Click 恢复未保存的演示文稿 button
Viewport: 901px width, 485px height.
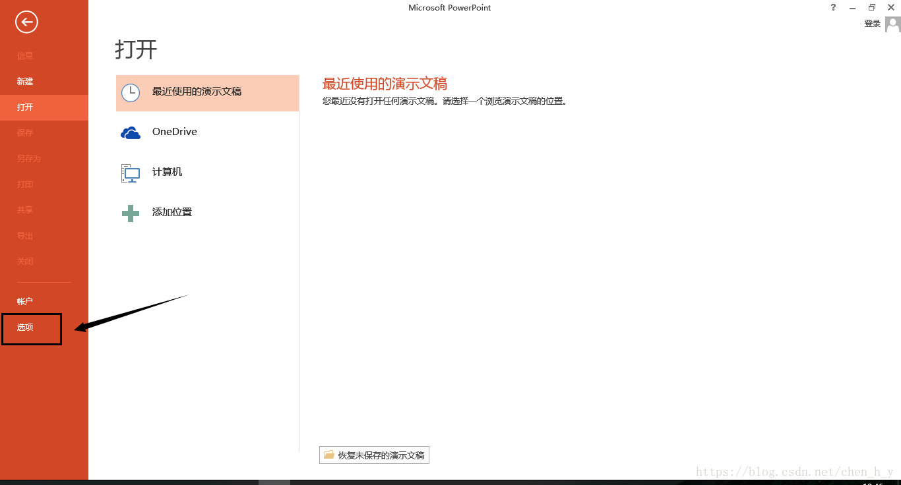[x=374, y=455]
